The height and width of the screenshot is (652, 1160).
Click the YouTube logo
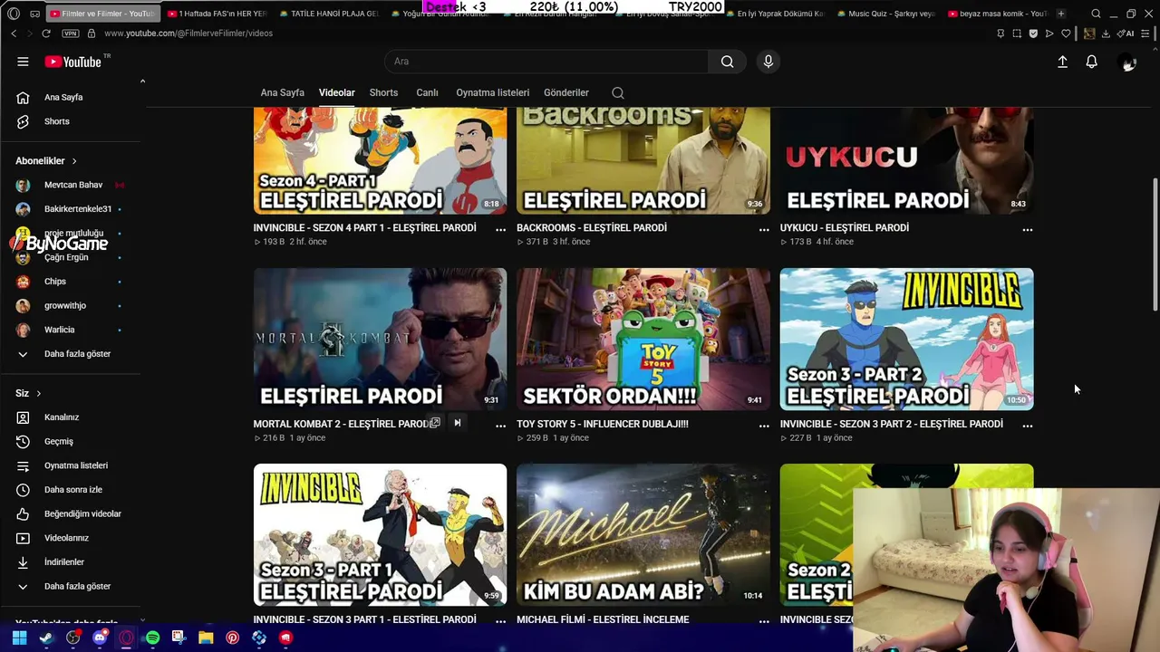pyautogui.click(x=72, y=62)
